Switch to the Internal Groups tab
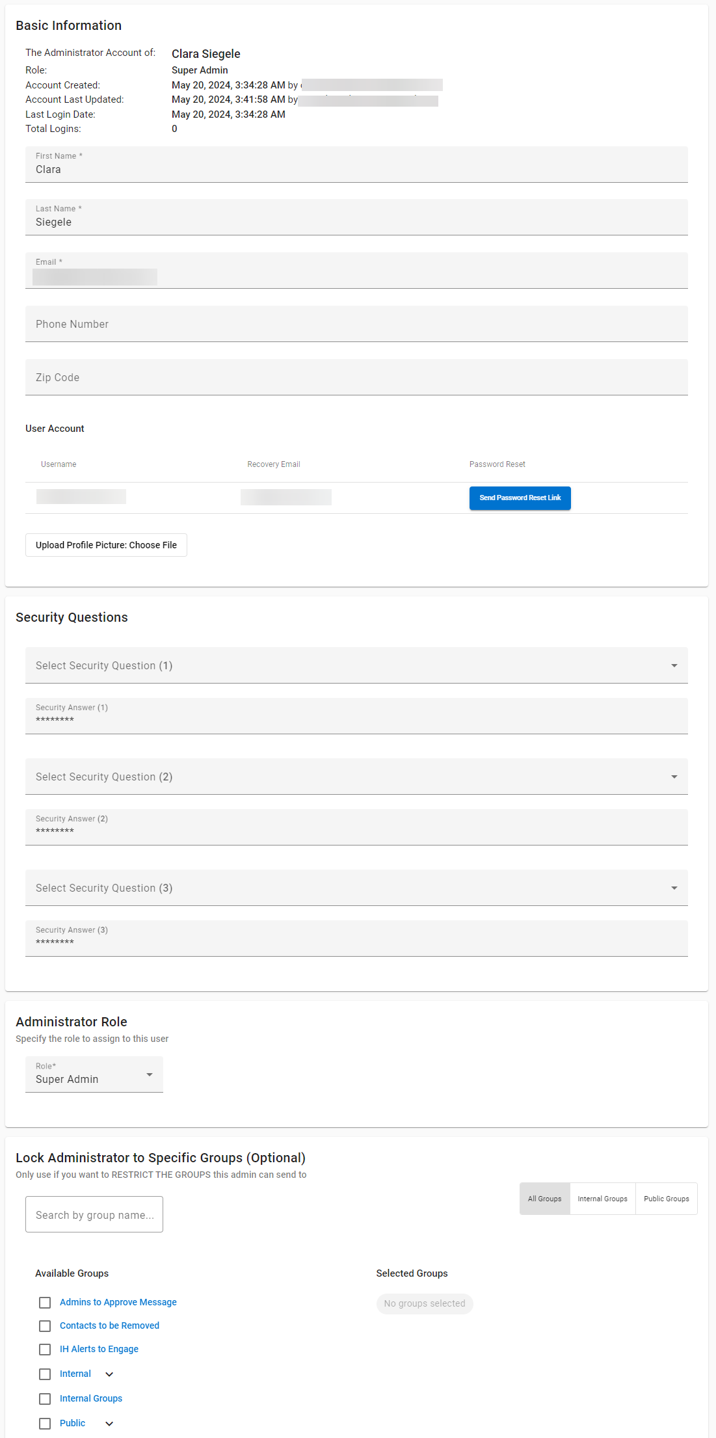This screenshot has width=716, height=1438. [603, 1199]
